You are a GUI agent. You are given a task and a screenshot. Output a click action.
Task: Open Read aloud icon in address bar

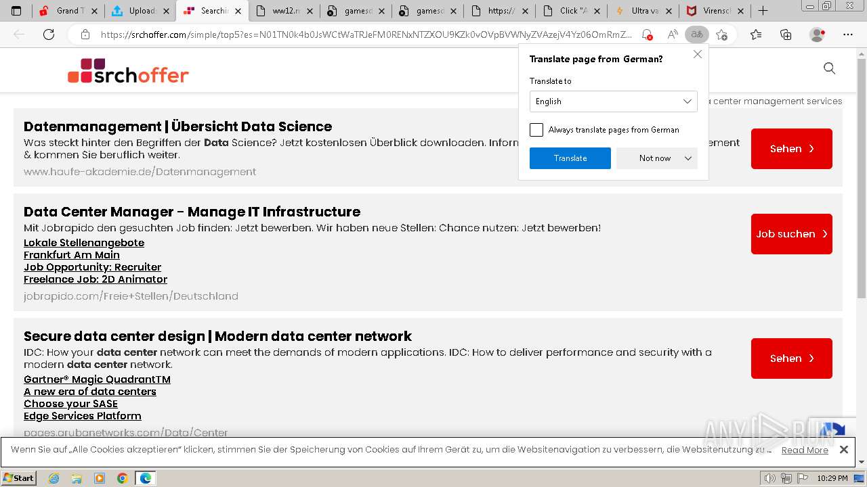pos(672,34)
